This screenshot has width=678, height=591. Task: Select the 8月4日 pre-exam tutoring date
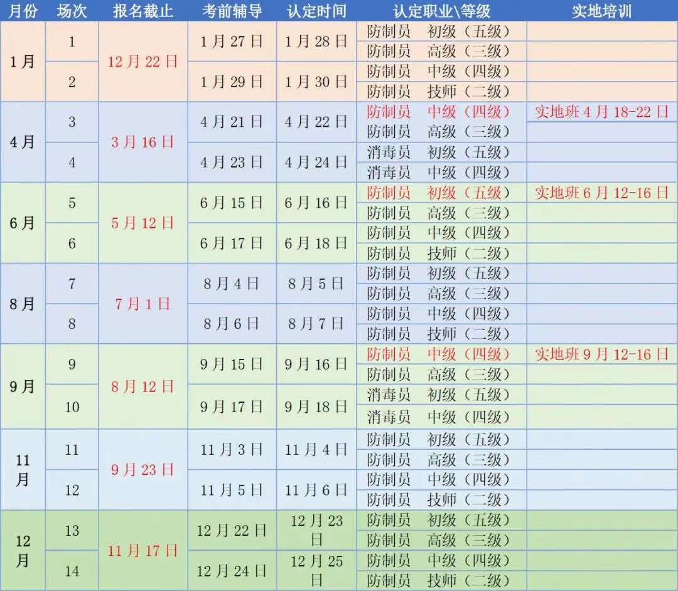[232, 284]
